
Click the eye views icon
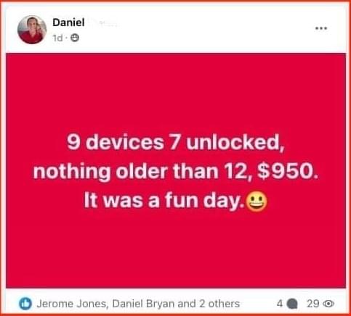click(x=329, y=304)
